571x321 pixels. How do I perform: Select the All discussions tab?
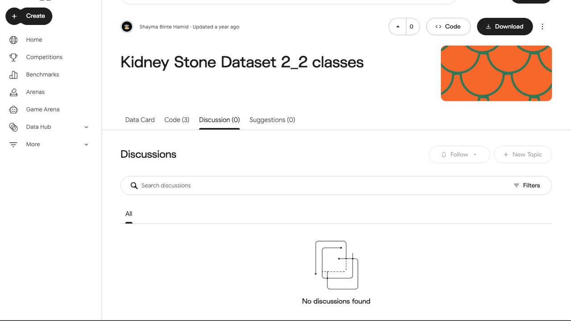[129, 214]
